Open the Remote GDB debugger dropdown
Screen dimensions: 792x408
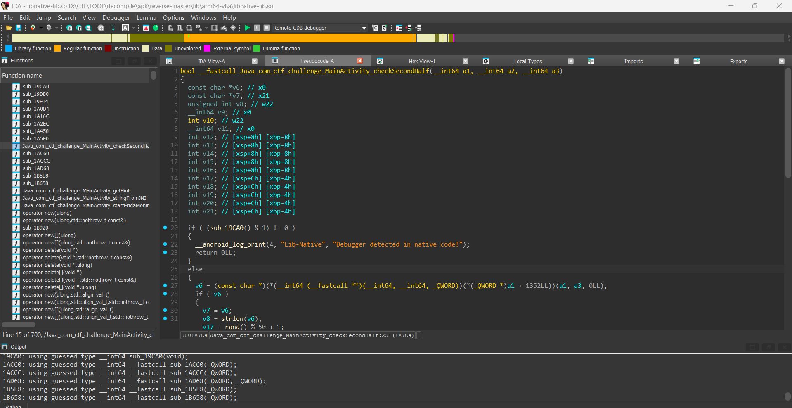[x=364, y=28]
